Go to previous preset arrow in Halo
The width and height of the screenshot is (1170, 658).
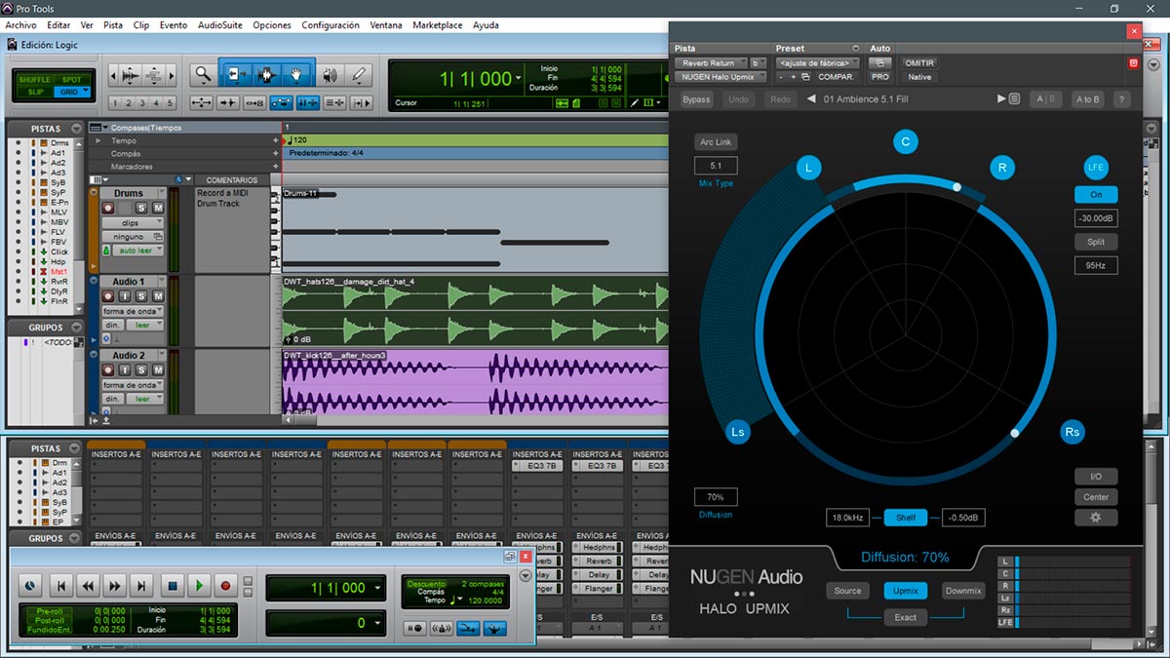point(811,99)
